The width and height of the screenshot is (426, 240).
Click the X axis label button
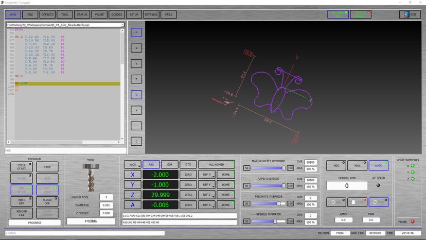coord(133,175)
